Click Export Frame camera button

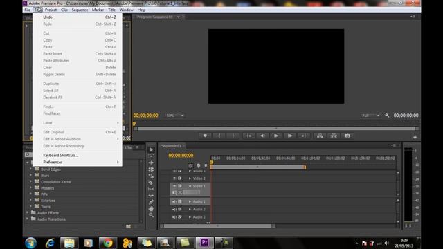click(347, 136)
